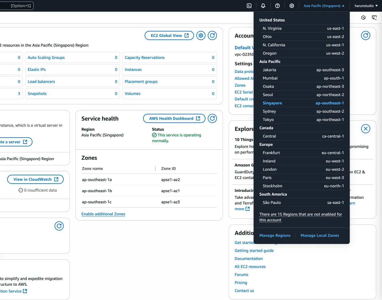This screenshot has width=382, height=300.
Task: Click the Enable additional Zones link
Action: coord(103,214)
